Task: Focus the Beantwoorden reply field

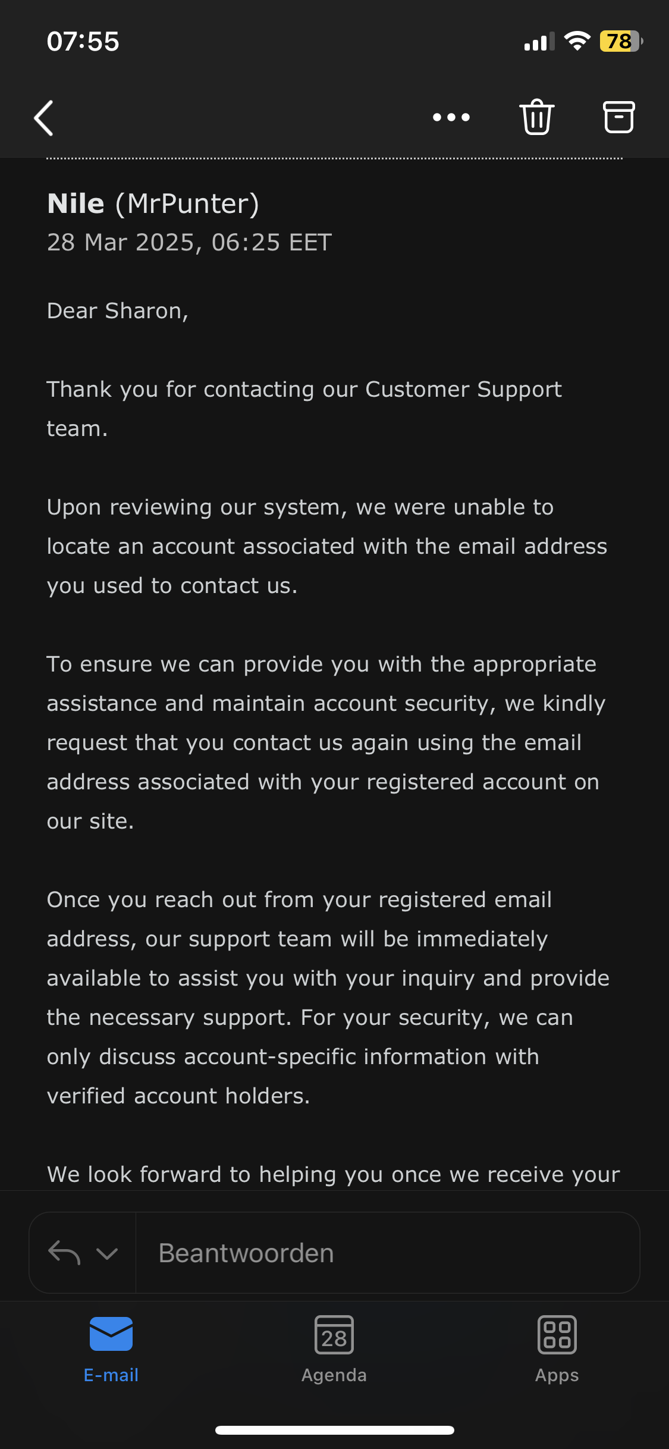Action: tap(387, 1253)
